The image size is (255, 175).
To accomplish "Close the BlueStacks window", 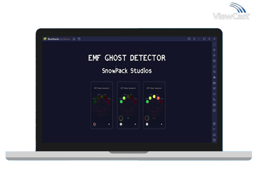I will (209, 39).
